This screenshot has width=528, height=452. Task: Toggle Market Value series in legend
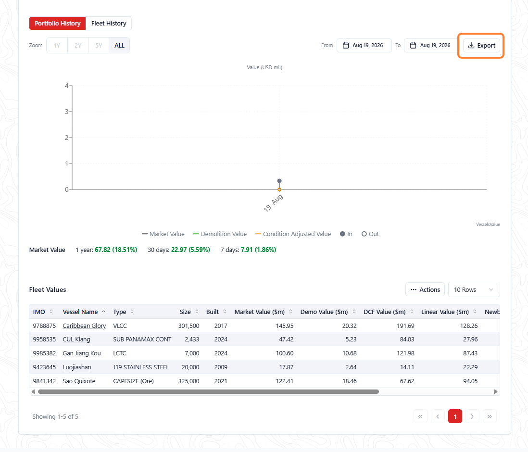163,234
